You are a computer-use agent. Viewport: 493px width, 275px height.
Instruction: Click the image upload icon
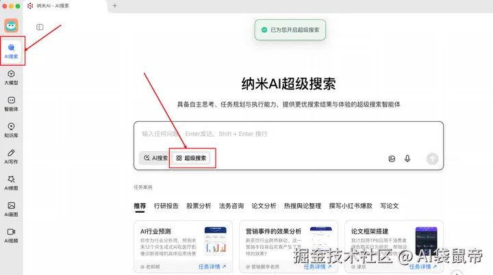[392, 159]
